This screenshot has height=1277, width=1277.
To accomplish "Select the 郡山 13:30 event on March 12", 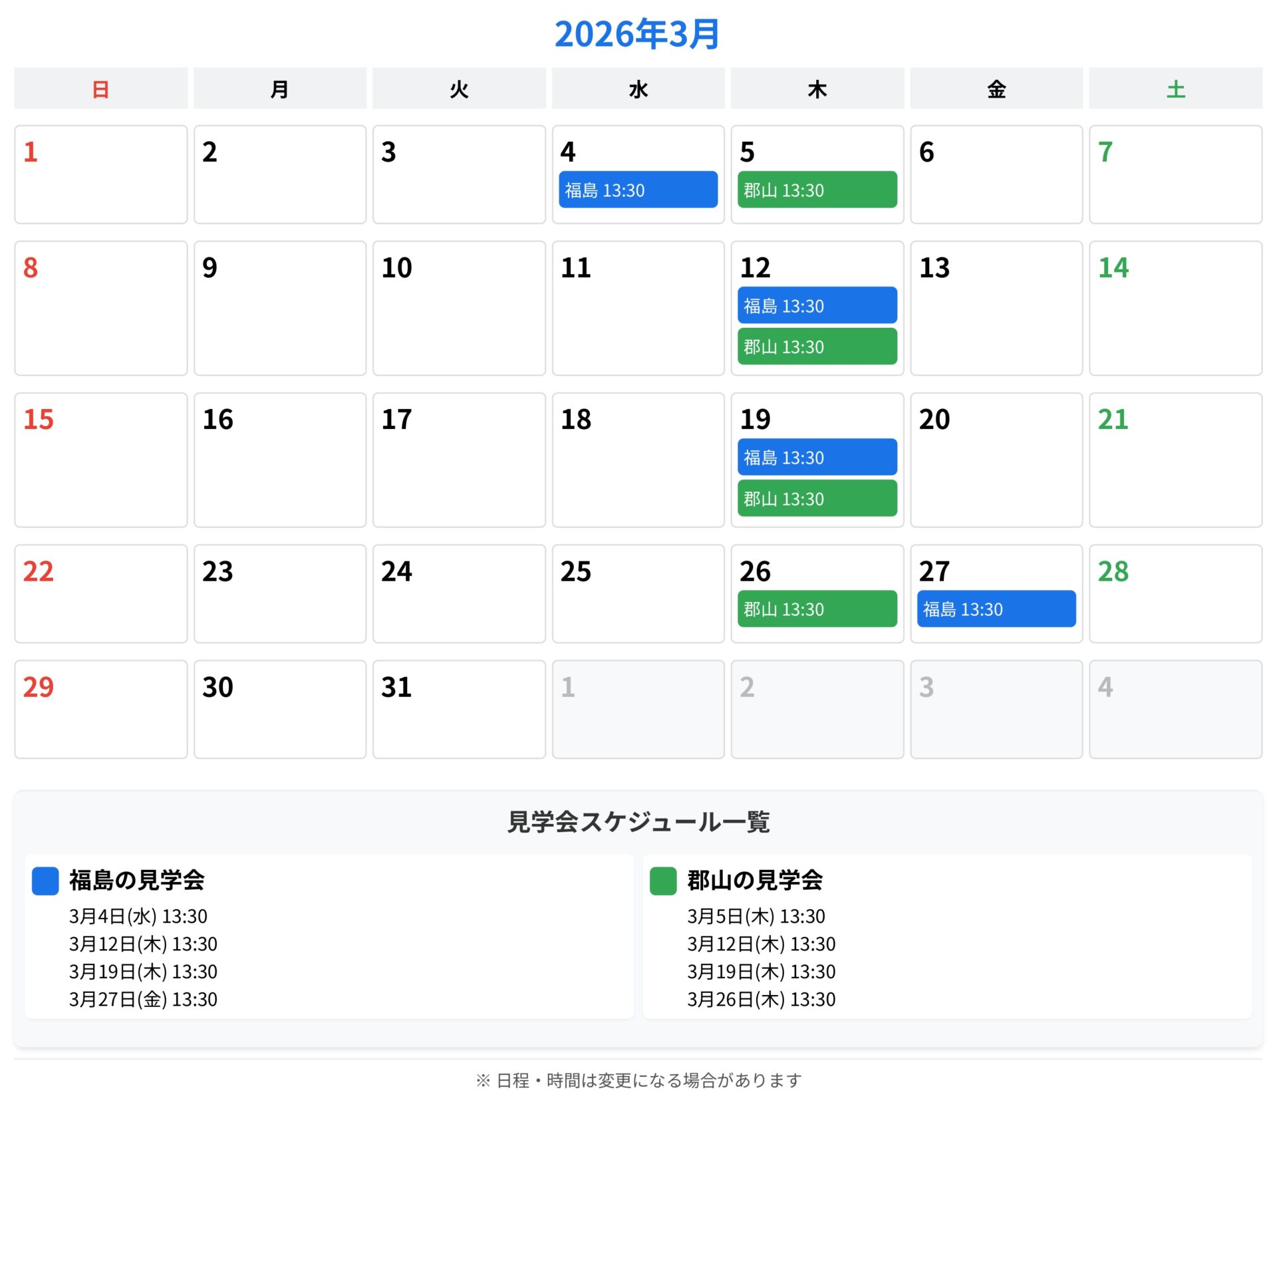I will (817, 347).
